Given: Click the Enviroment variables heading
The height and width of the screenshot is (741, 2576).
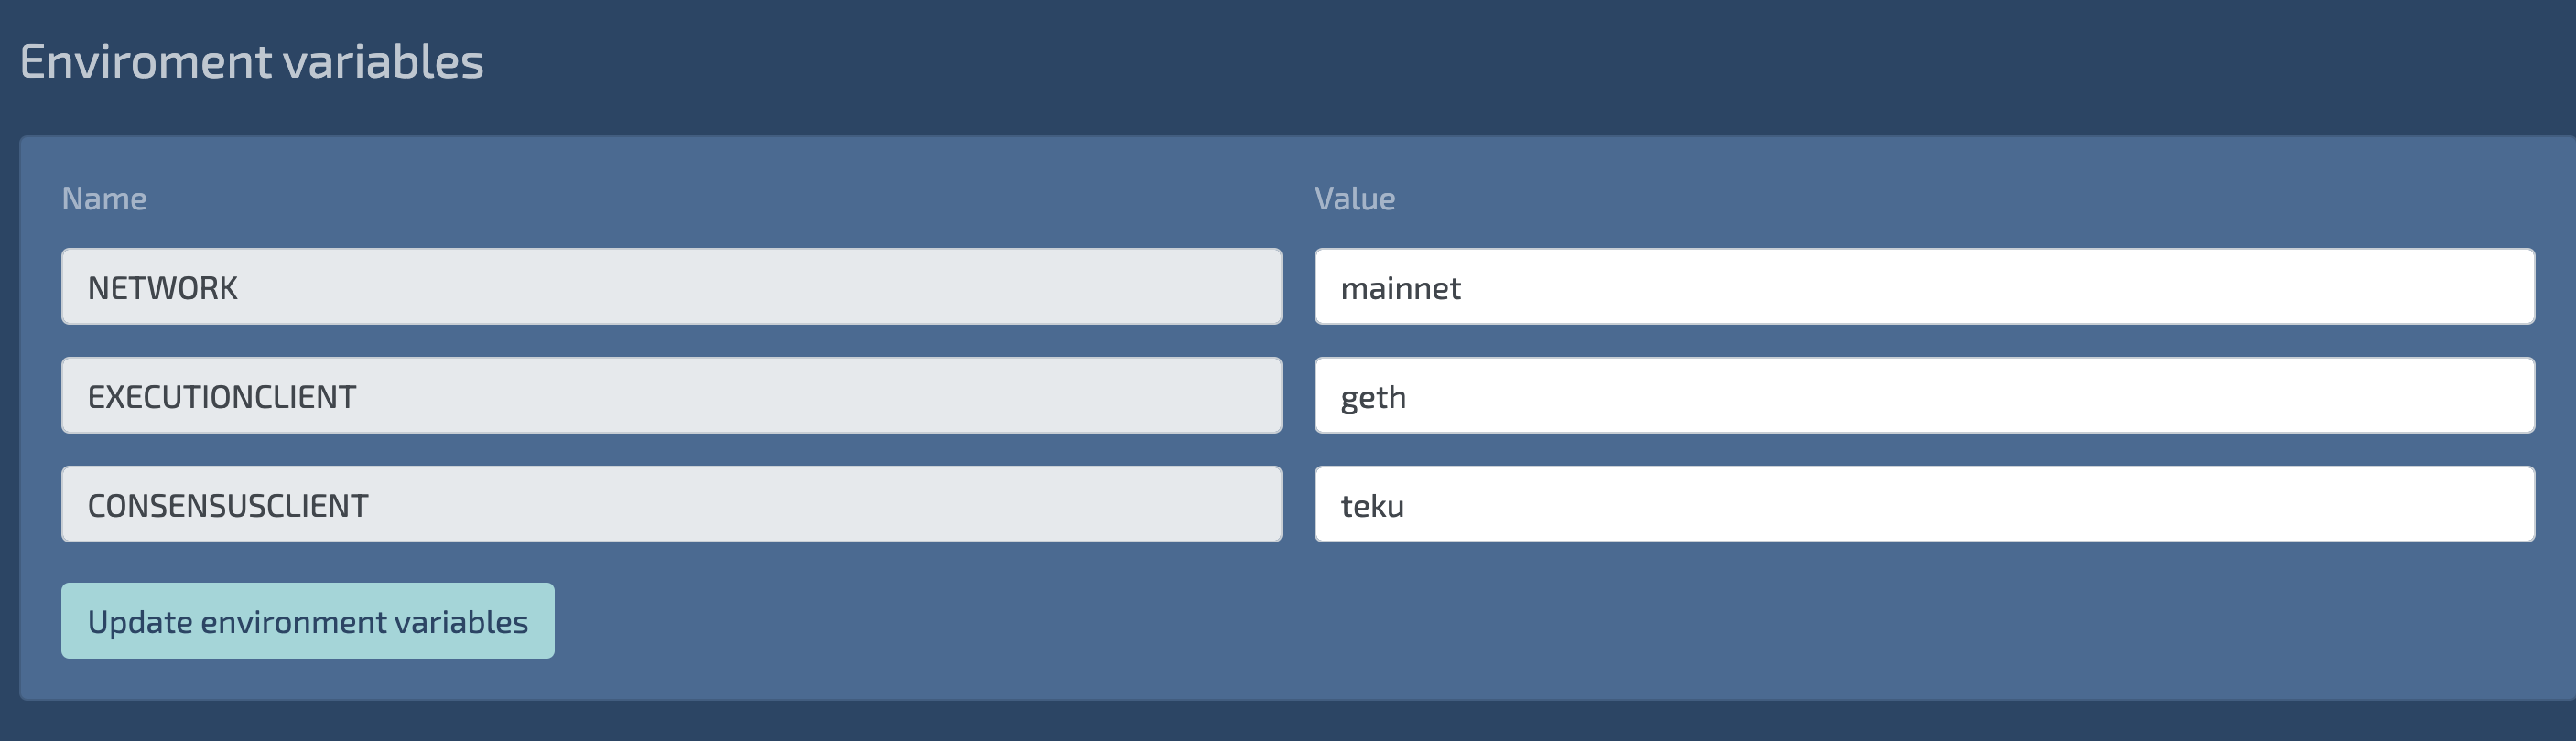Looking at the screenshot, I should (251, 62).
